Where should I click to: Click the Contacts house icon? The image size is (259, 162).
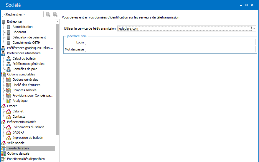(9, 117)
